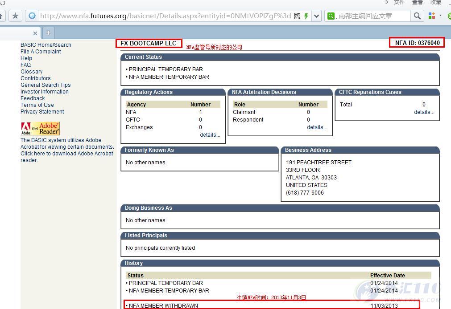451x309 pixels.
Task: Click the bookmark star icon
Action: pos(16,16)
